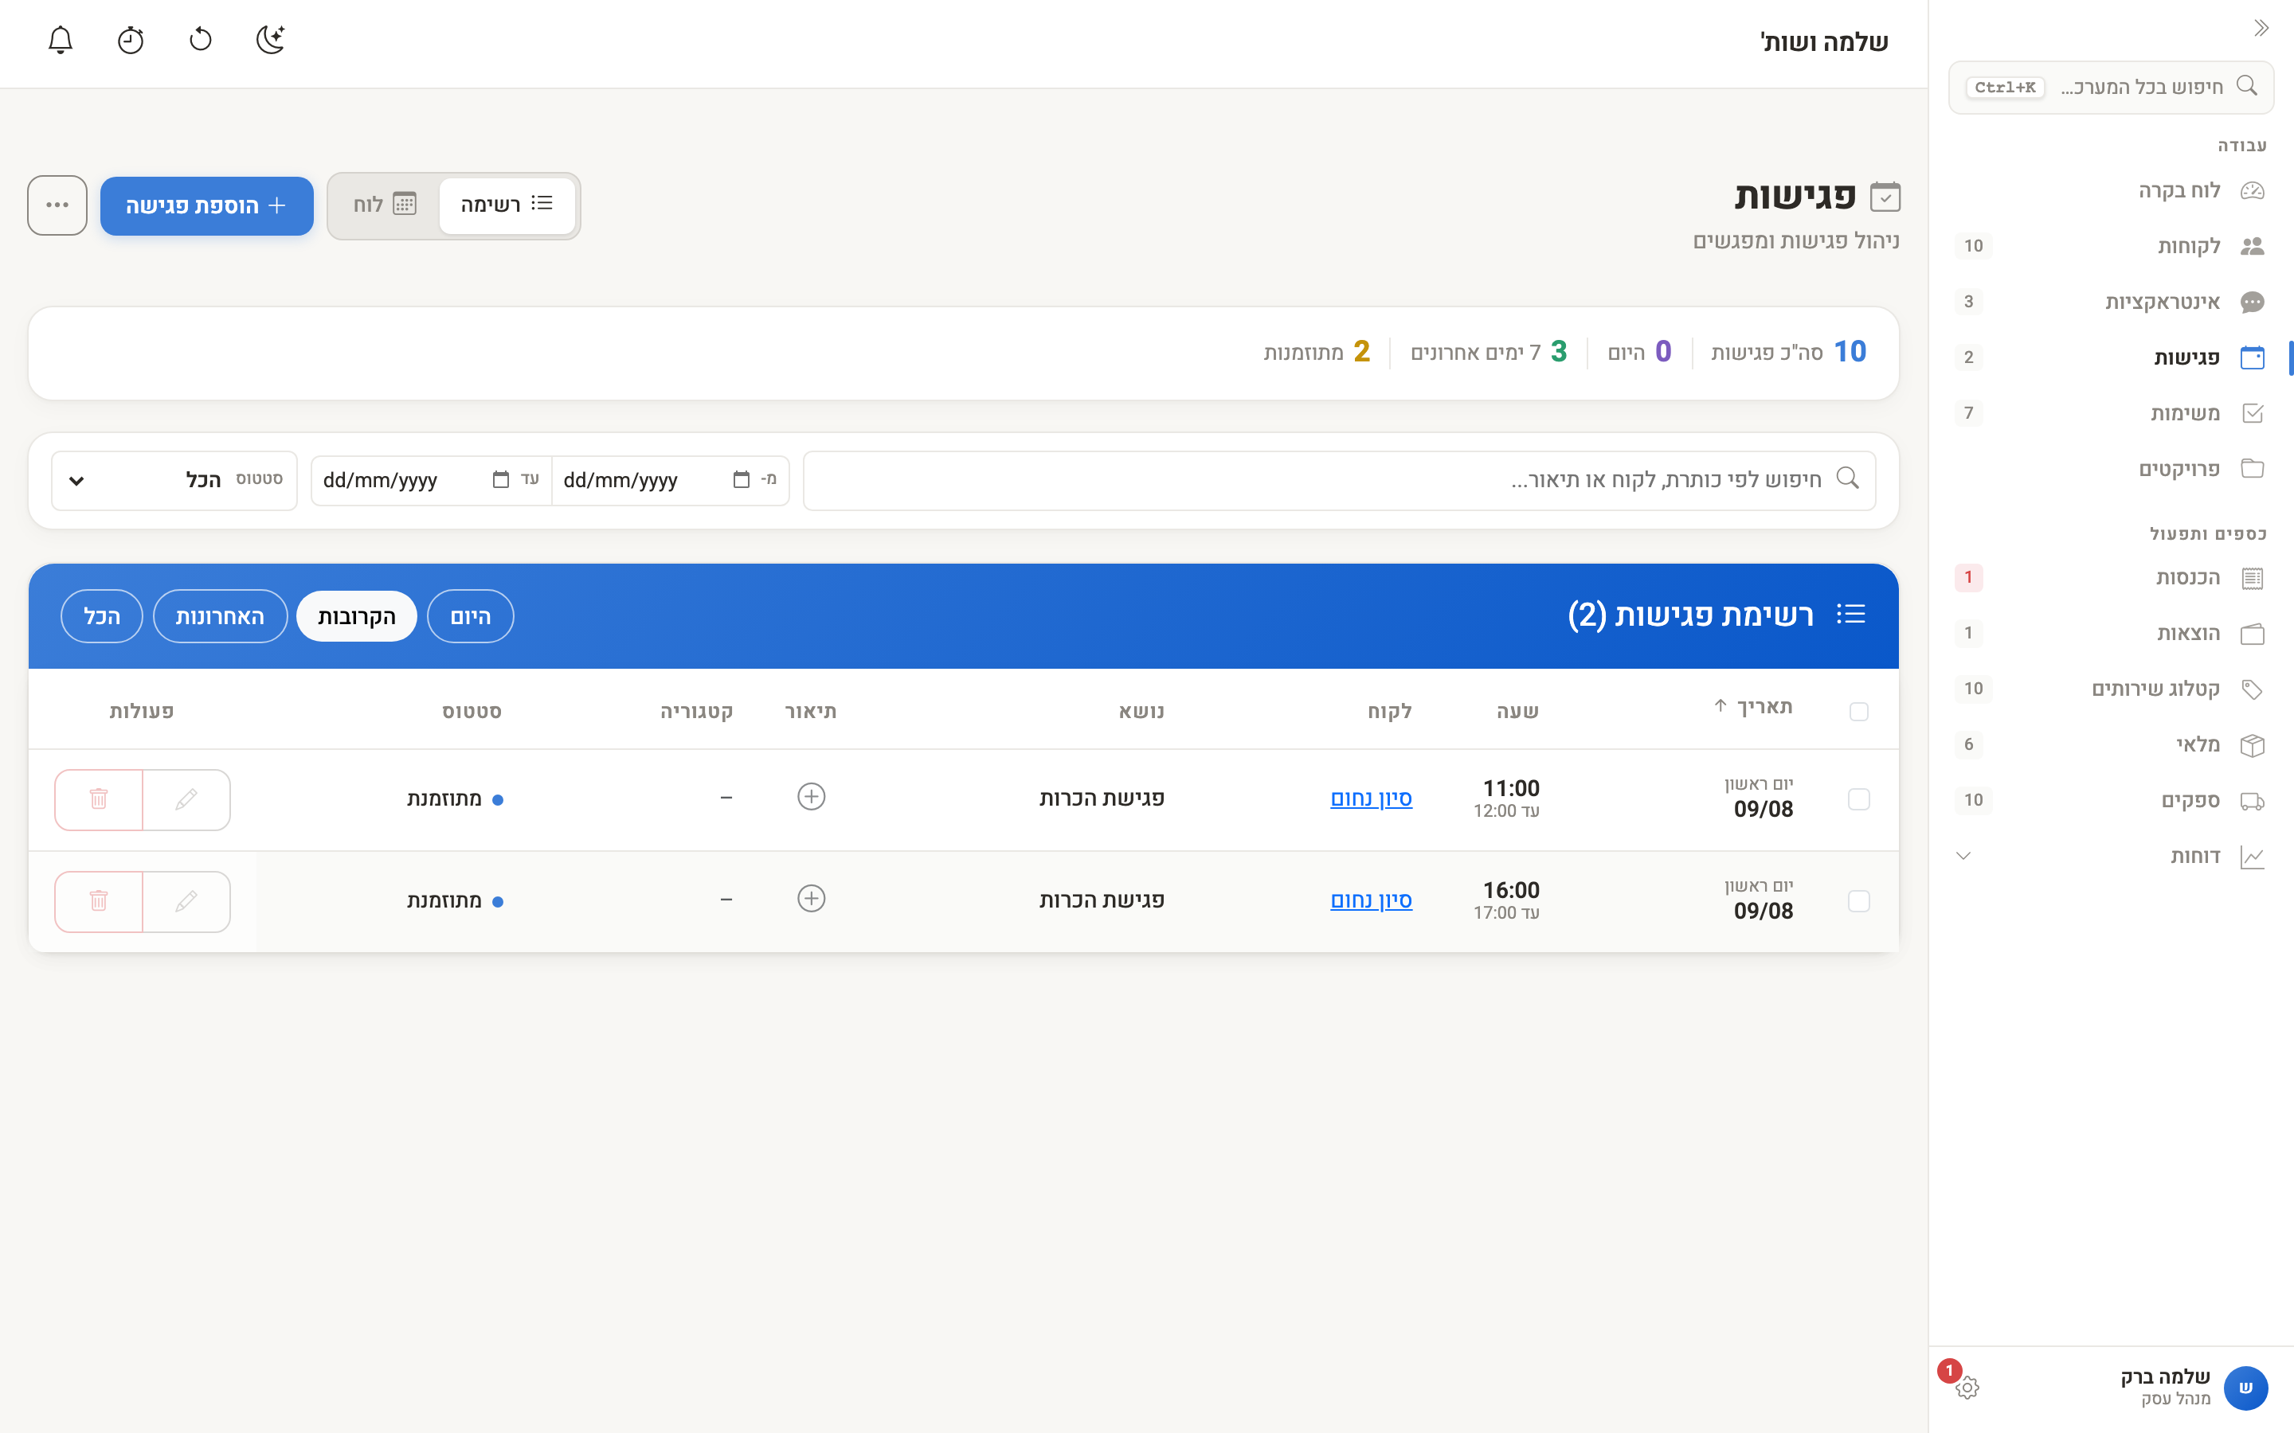Select all meetings header checkbox
The width and height of the screenshot is (2294, 1433).
click(1858, 711)
